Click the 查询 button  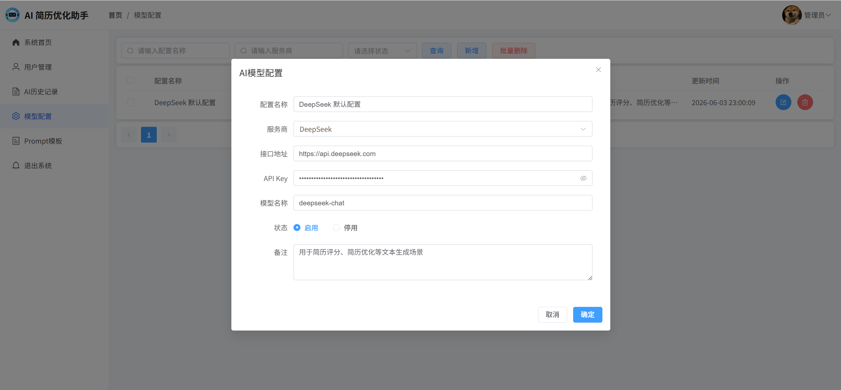(x=436, y=51)
